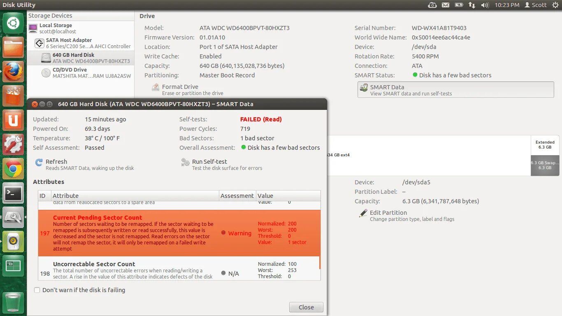Click Run Self-test label

point(209,162)
